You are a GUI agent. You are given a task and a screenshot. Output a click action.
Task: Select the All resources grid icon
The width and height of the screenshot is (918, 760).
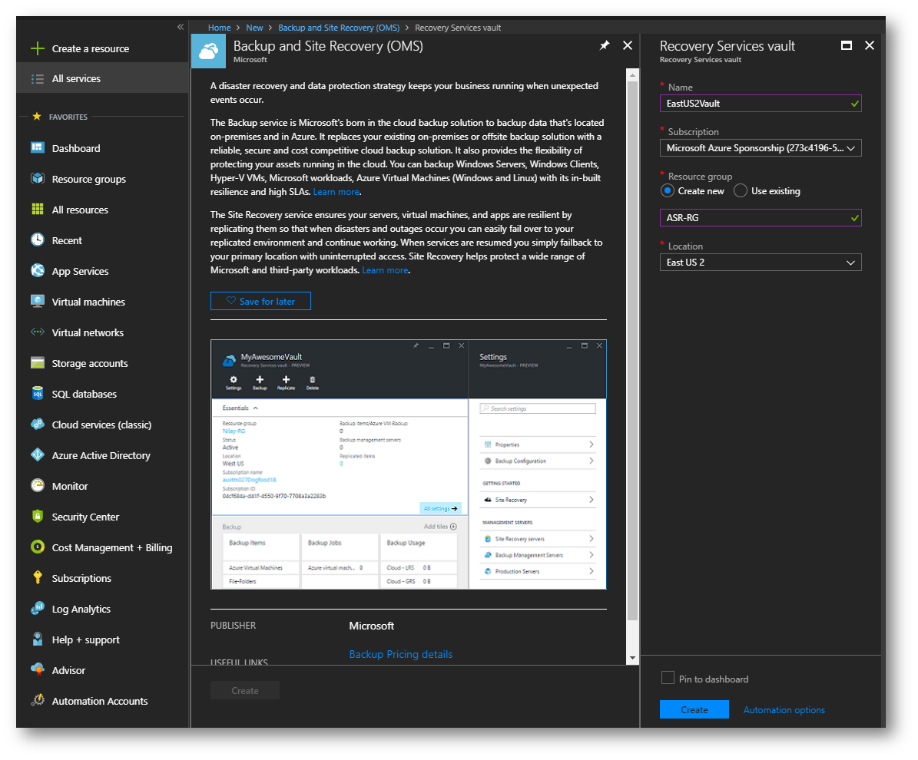[38, 210]
